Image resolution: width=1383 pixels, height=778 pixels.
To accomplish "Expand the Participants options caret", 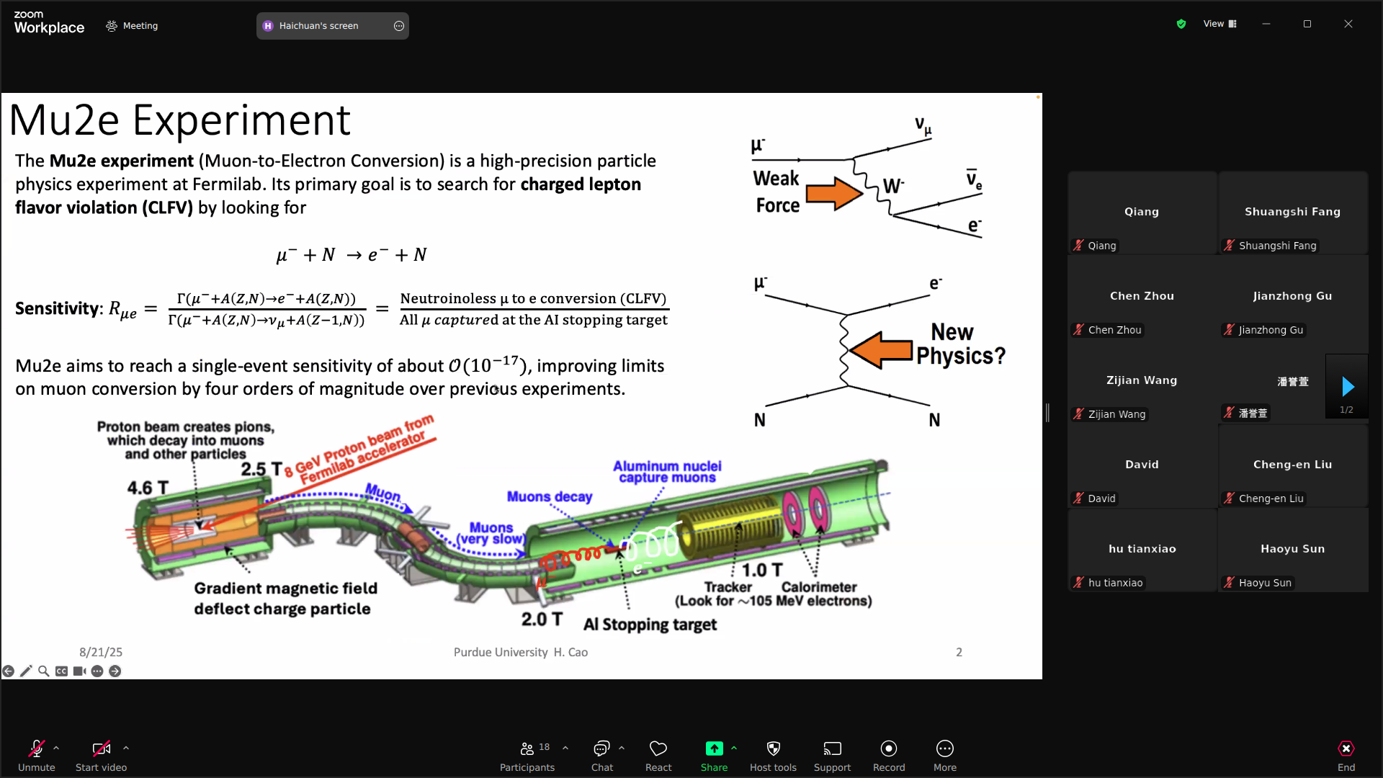I will [x=565, y=748].
